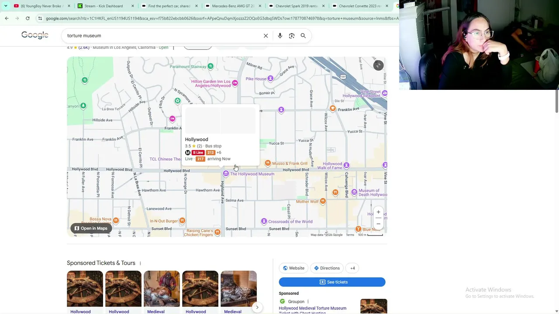The width and height of the screenshot is (559, 314).
Task: Zoom out on the map
Action: (378, 224)
